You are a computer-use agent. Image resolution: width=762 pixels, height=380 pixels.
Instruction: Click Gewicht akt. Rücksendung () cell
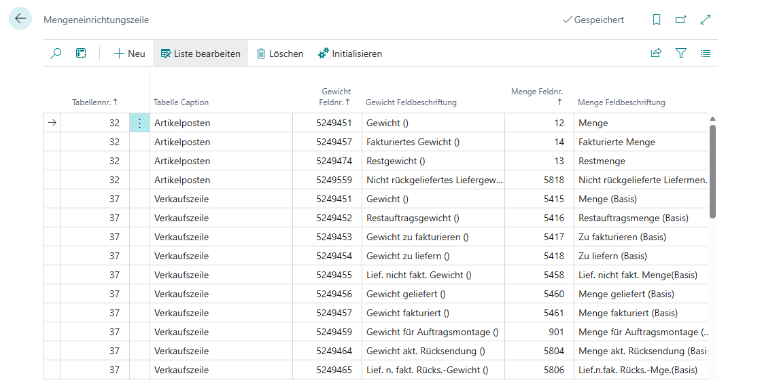click(434, 351)
